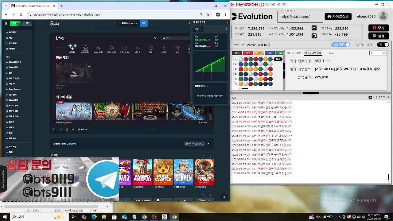The width and height of the screenshot is (393, 221).
Task: Open the user avatar in NewWorld
Action: (383, 16)
